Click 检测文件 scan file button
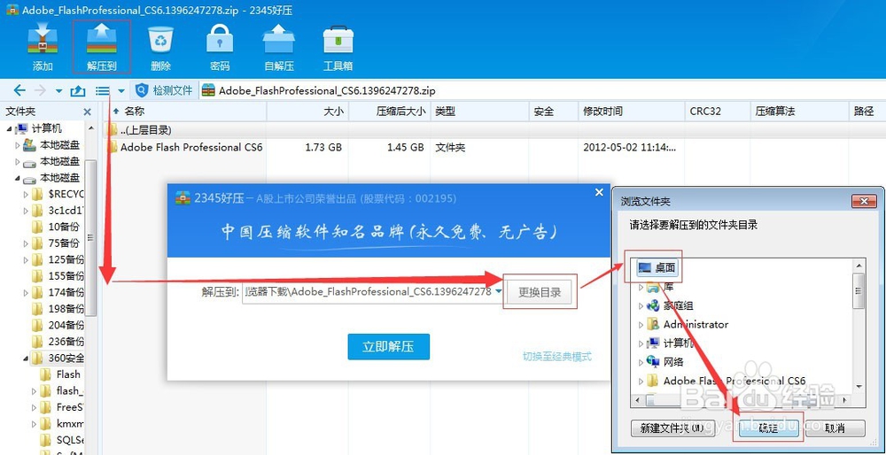The width and height of the screenshot is (886, 455). (x=166, y=90)
